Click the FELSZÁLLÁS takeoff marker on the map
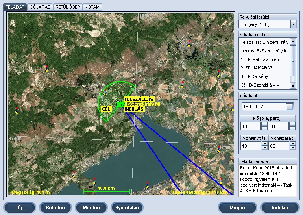303x215 pixels. pos(139,99)
